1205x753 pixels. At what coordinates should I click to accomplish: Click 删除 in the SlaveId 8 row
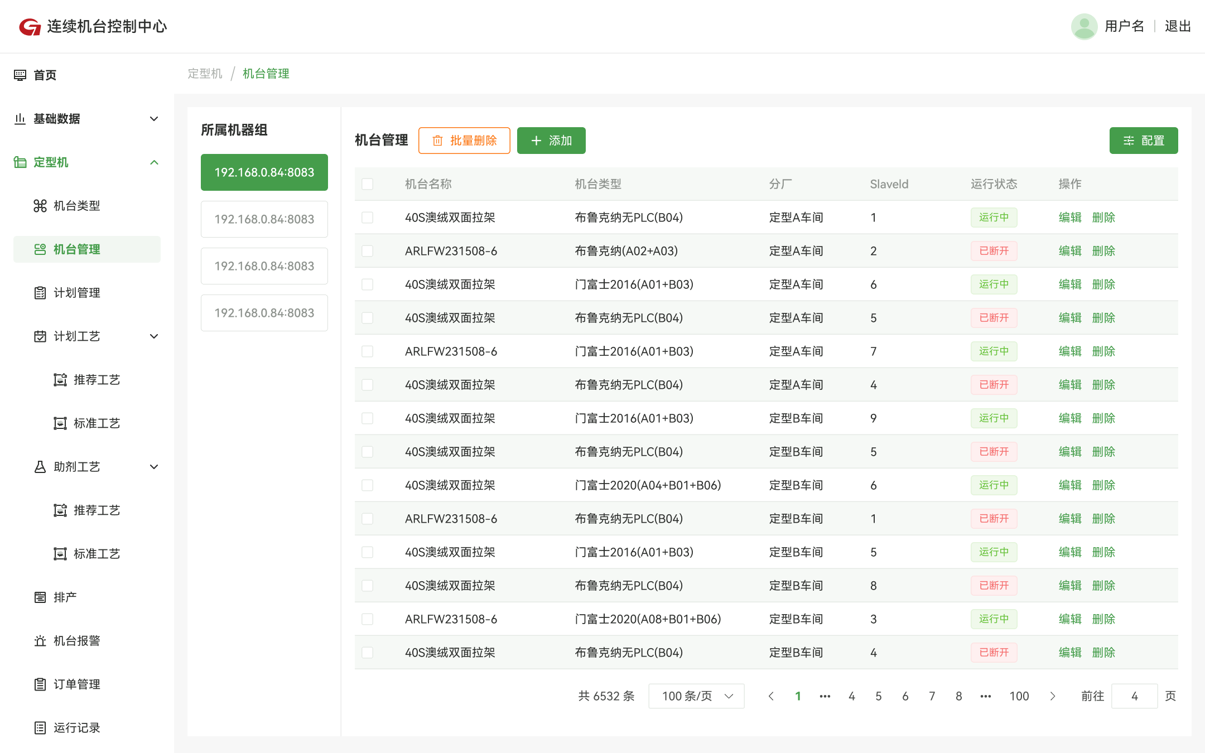(1103, 586)
